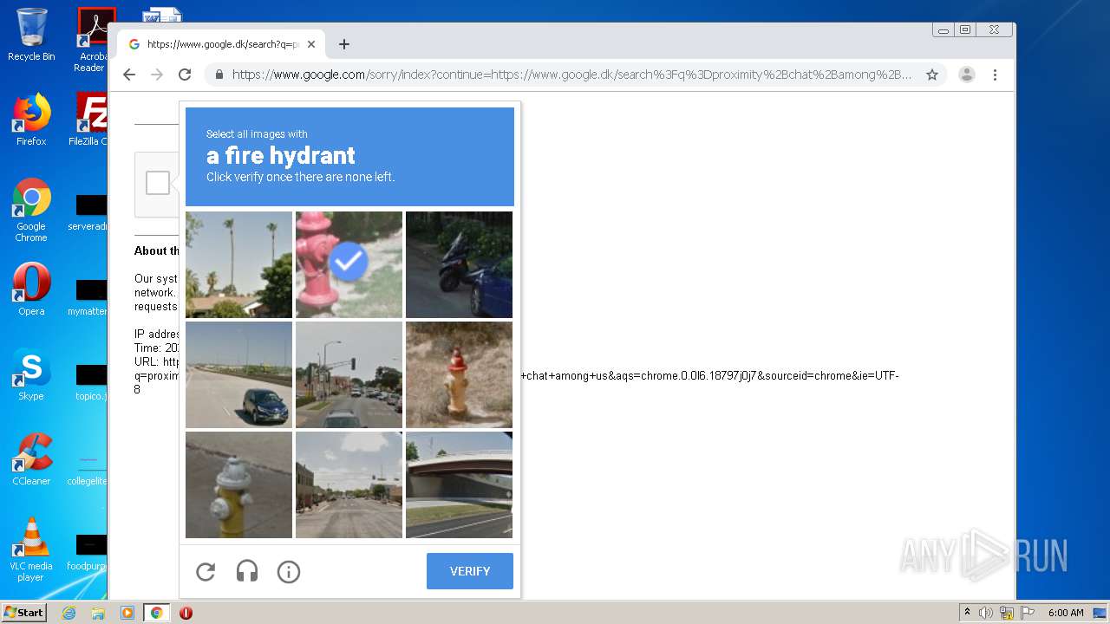The width and height of the screenshot is (1110, 624).
Task: Get an audio challenge via headphones icon
Action: pyautogui.click(x=247, y=572)
